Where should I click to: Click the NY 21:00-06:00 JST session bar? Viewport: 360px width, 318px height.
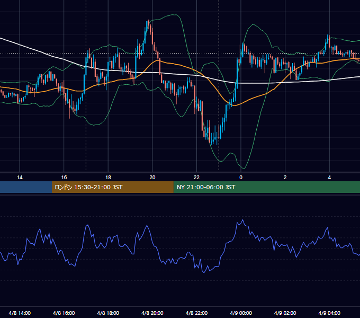[x=266, y=187]
